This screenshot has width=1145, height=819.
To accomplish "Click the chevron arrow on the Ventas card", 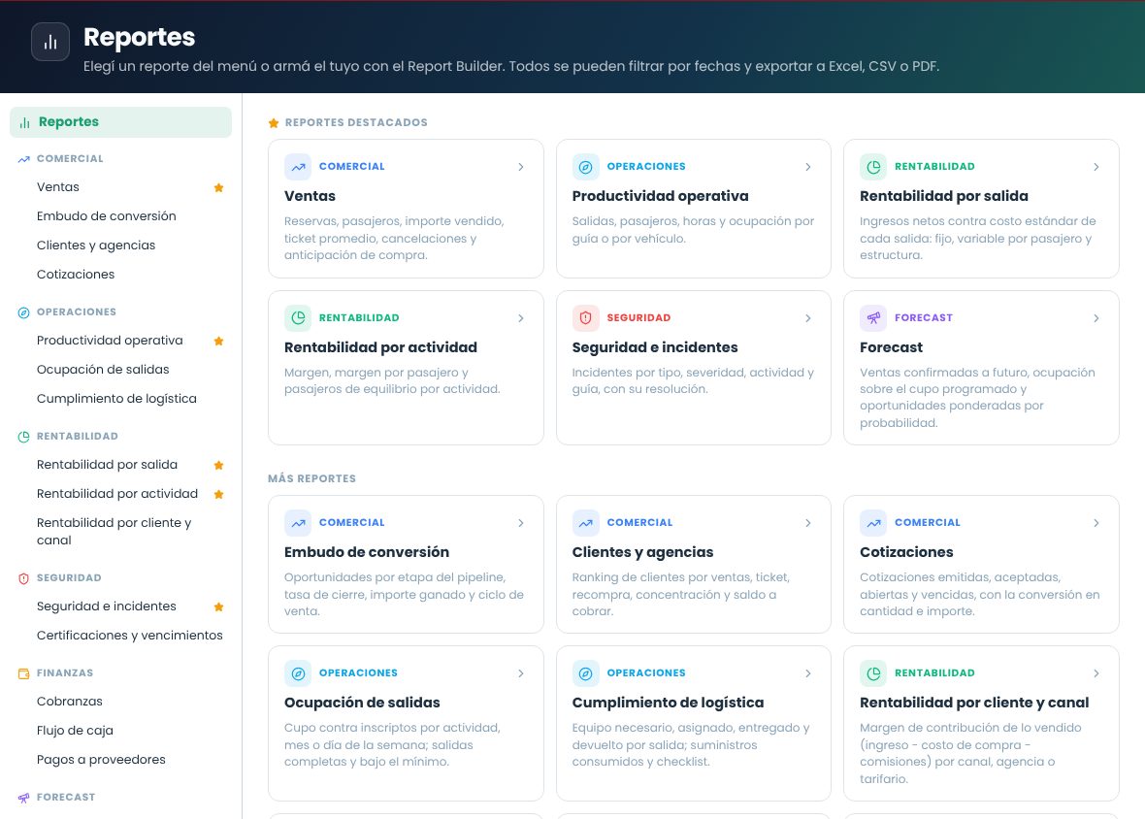I will coord(521,167).
